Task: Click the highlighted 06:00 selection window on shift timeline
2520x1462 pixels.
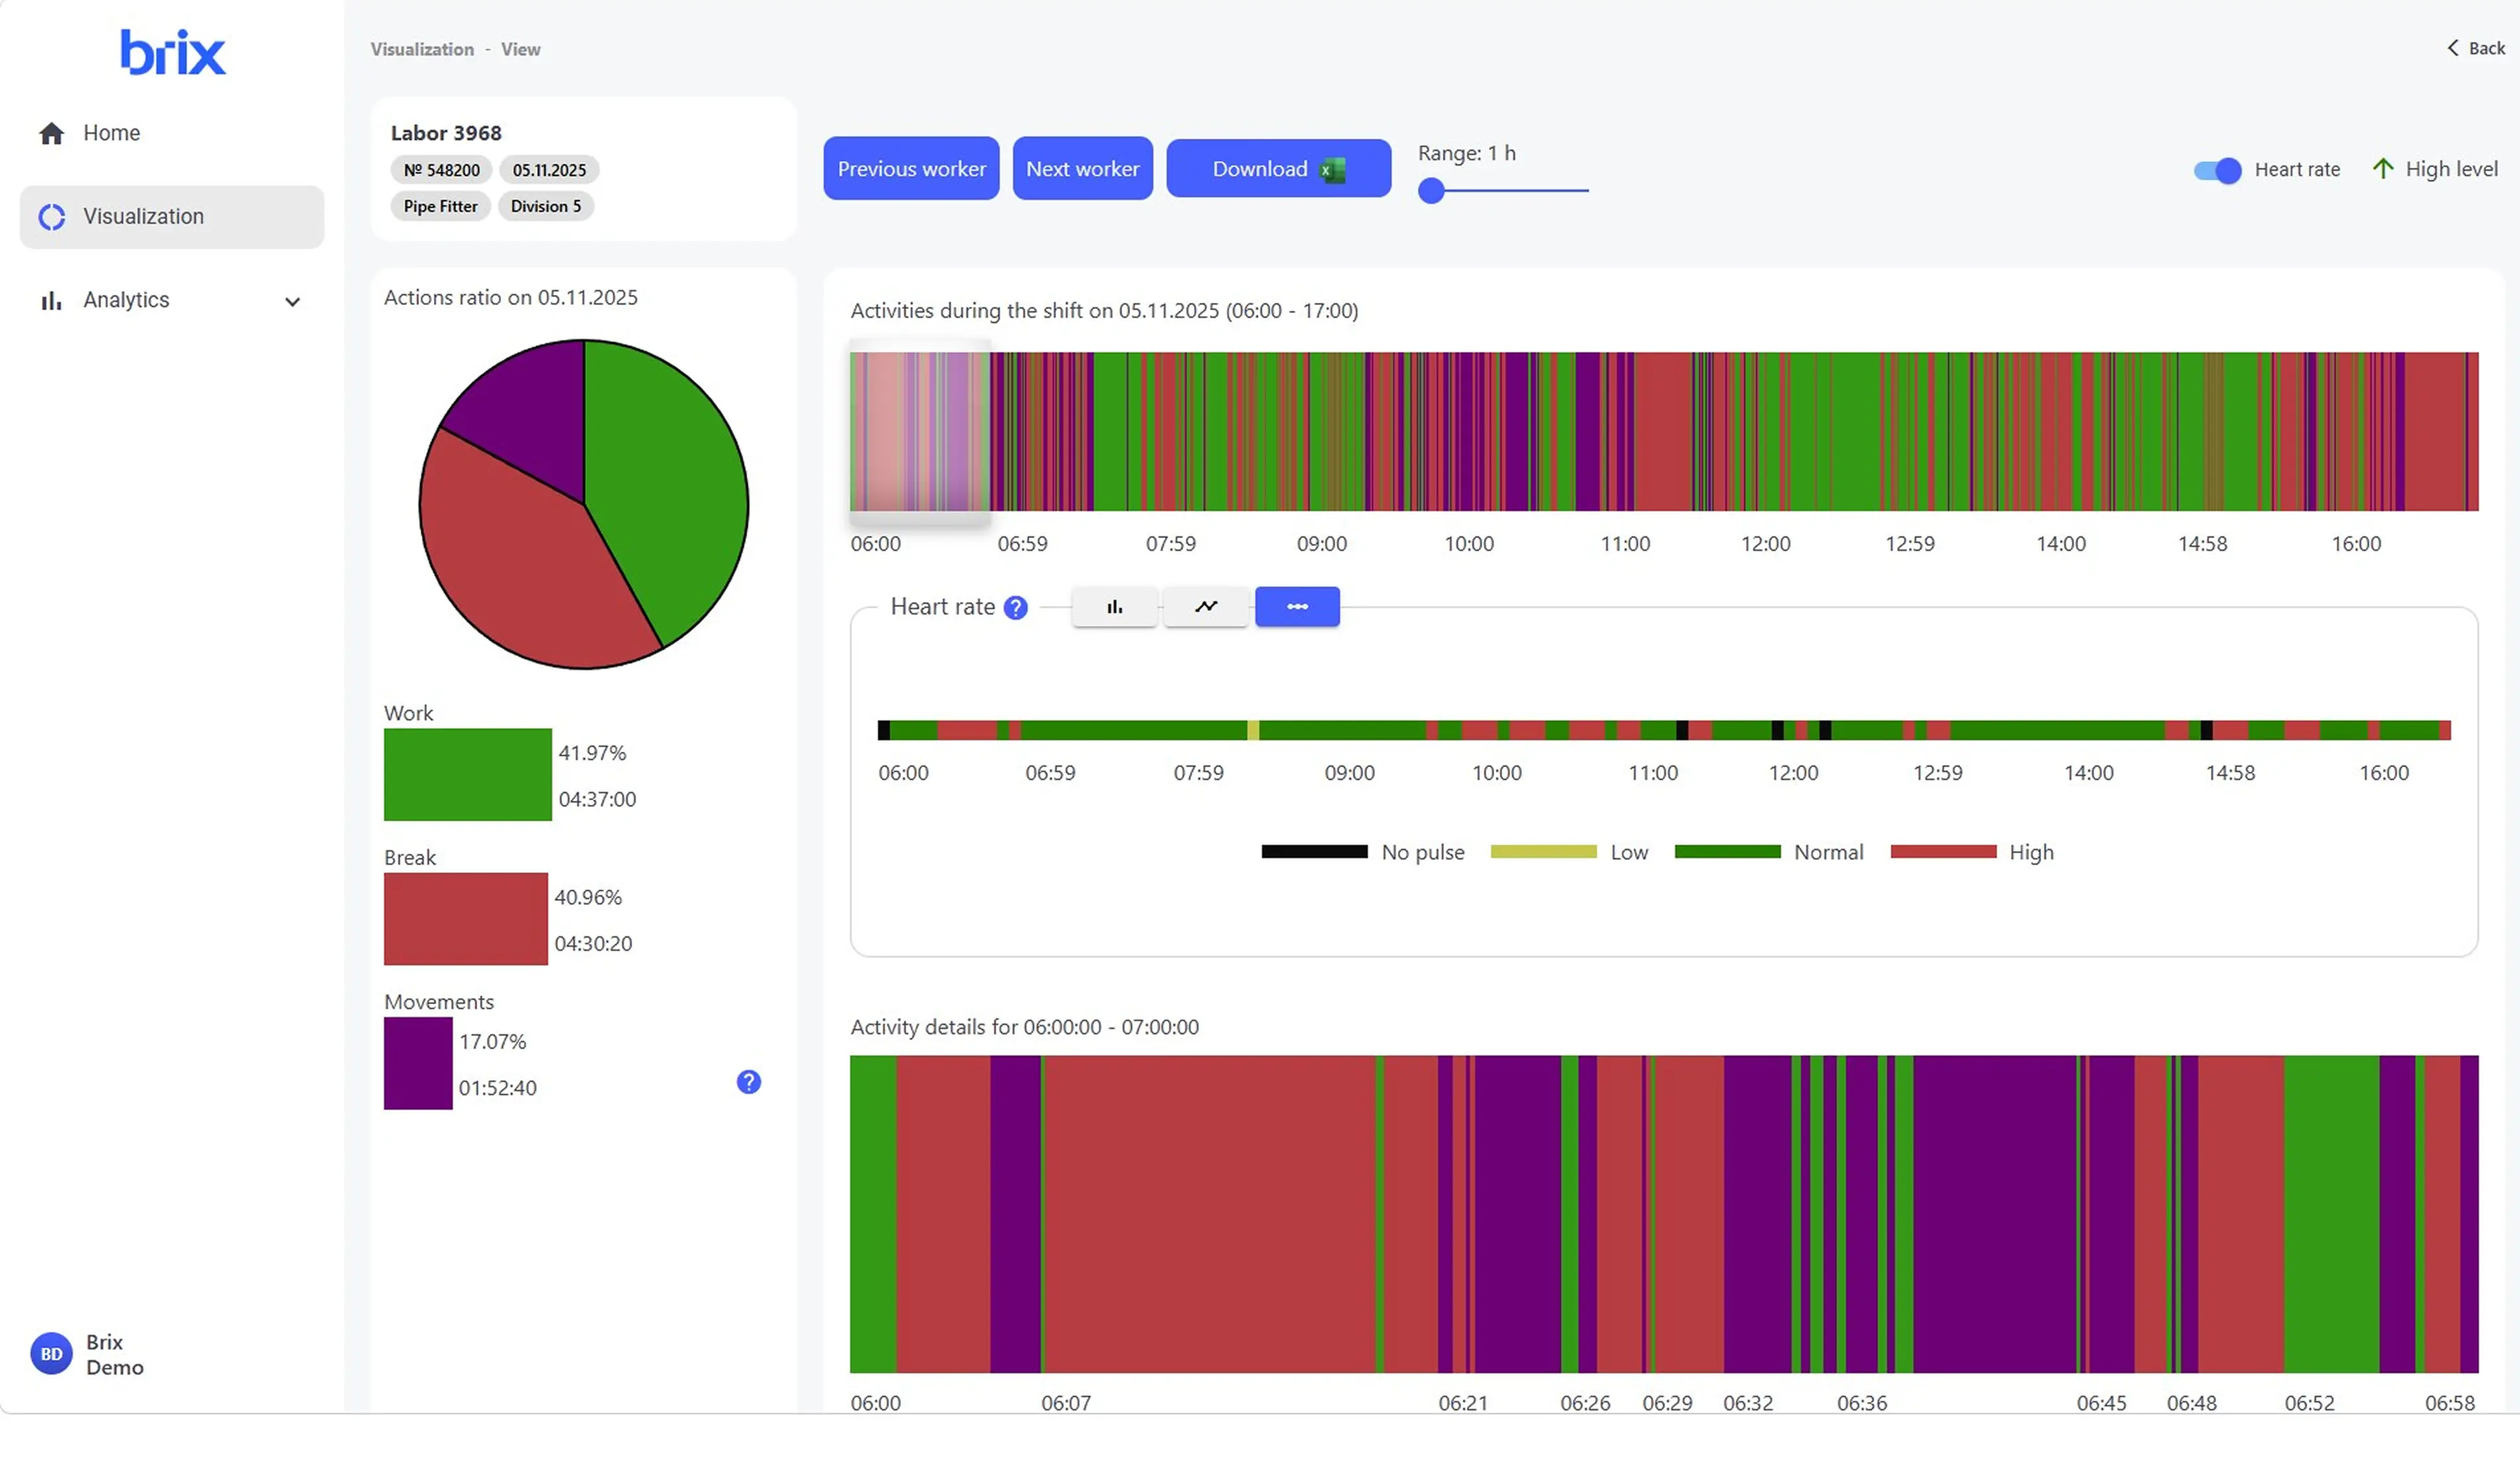Action: pos(920,432)
